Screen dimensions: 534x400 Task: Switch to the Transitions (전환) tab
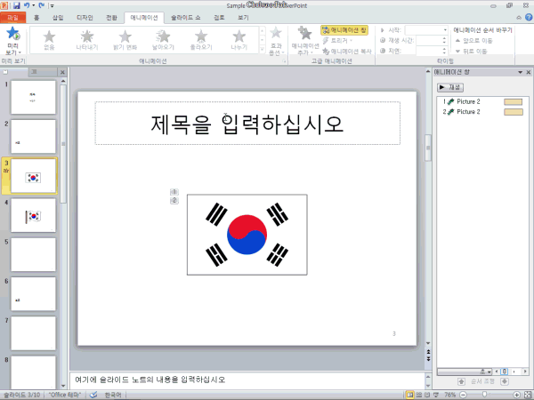(112, 18)
